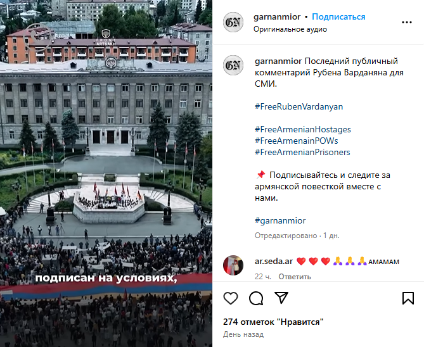Open ar.seda.ar commenter profile picture
This screenshot has width=424, height=347.
coord(233,265)
